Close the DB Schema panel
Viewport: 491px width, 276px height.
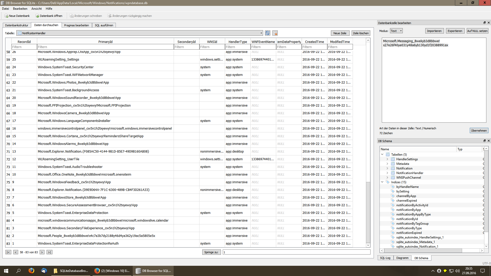point(488,141)
